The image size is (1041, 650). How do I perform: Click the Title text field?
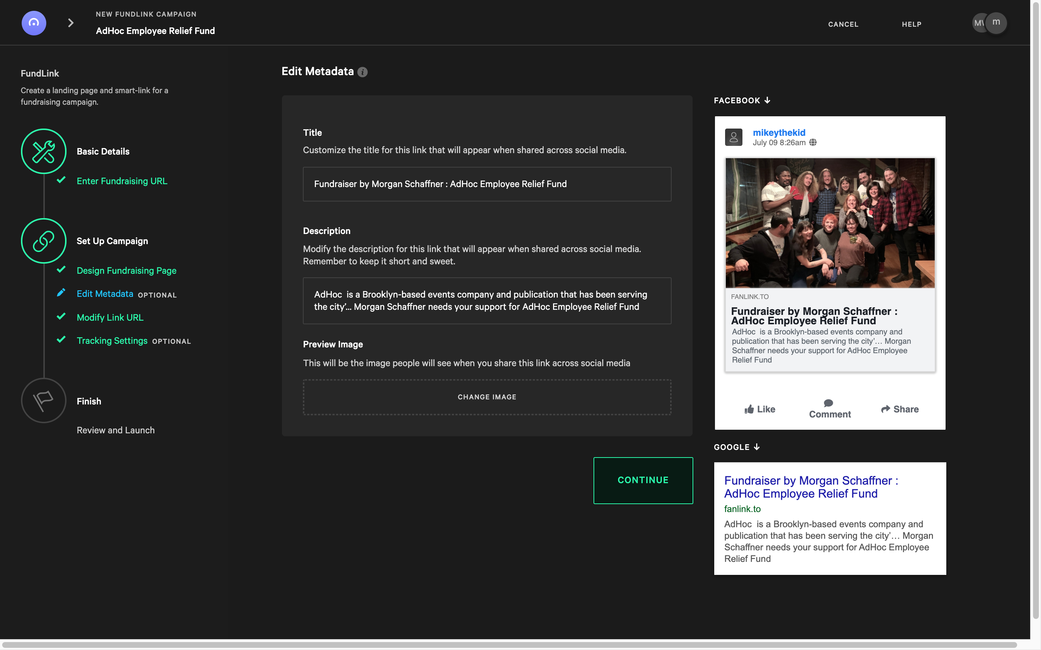(487, 184)
